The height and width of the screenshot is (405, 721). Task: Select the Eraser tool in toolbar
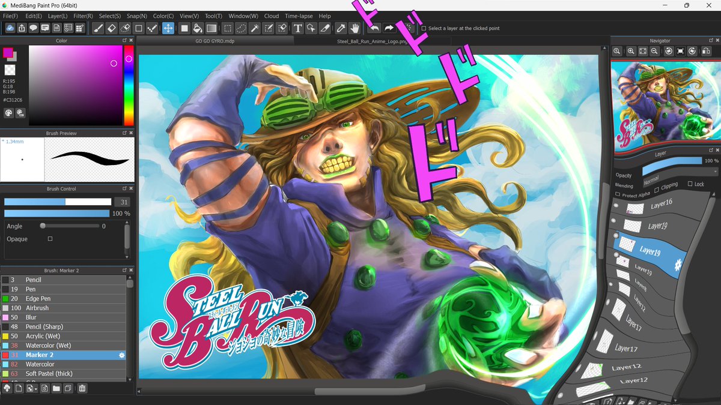112,28
